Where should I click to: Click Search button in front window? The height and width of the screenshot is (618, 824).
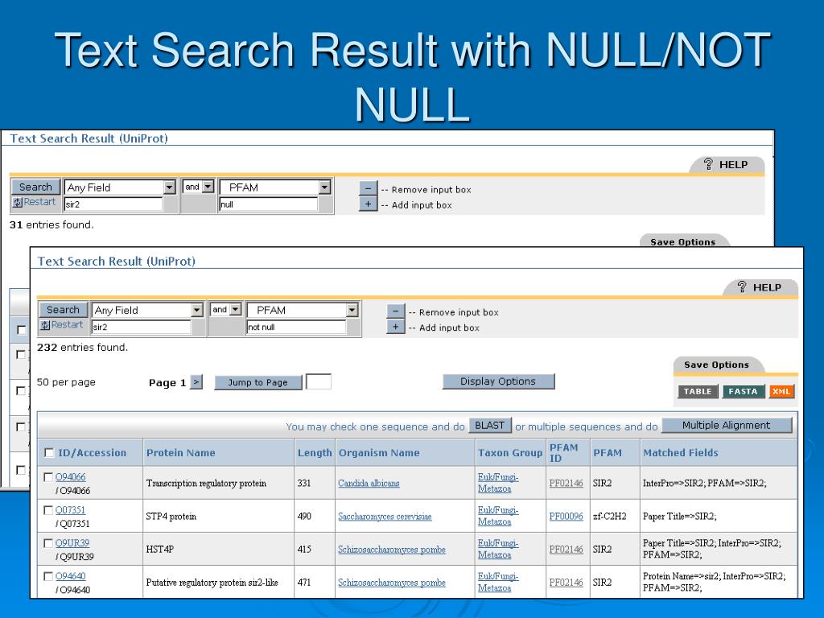[x=63, y=310]
